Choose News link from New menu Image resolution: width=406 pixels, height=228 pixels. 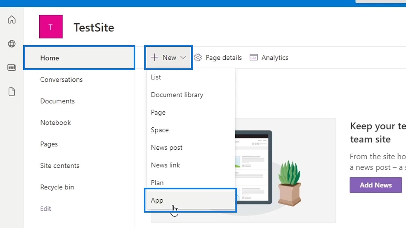[191, 165]
